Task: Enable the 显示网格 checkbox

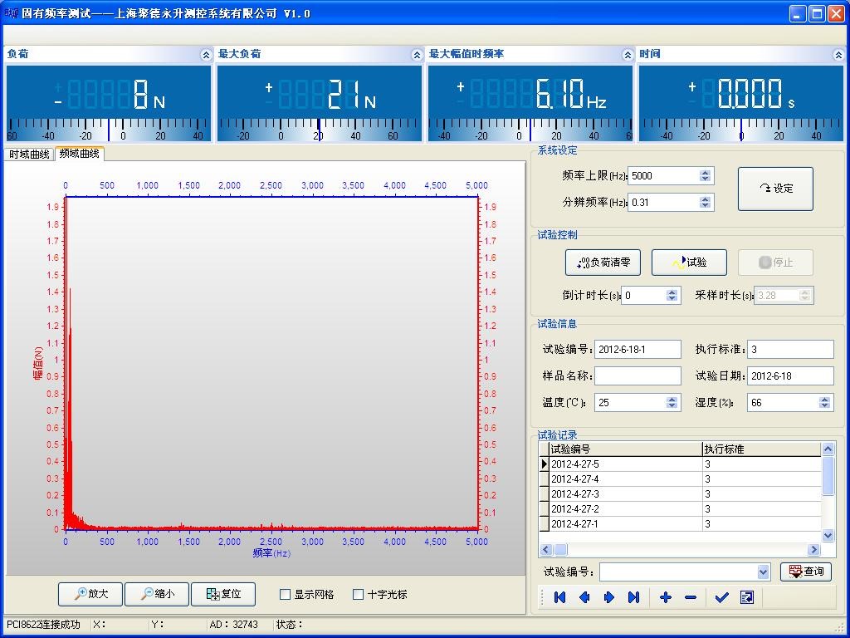Action: click(x=286, y=594)
